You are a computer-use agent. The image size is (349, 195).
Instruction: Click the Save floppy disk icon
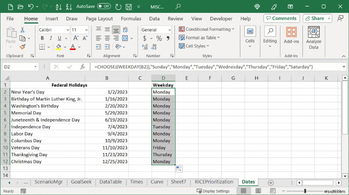129,7
